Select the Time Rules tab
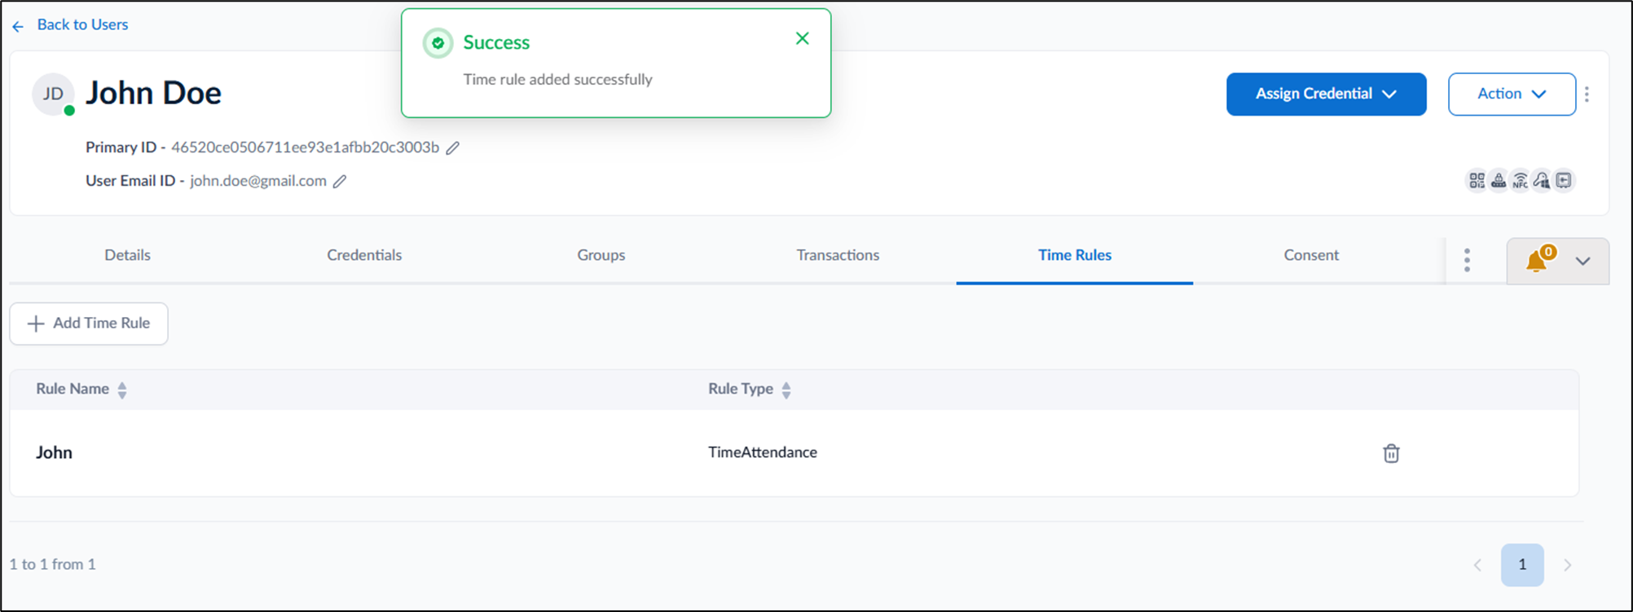This screenshot has width=1633, height=612. [1075, 255]
